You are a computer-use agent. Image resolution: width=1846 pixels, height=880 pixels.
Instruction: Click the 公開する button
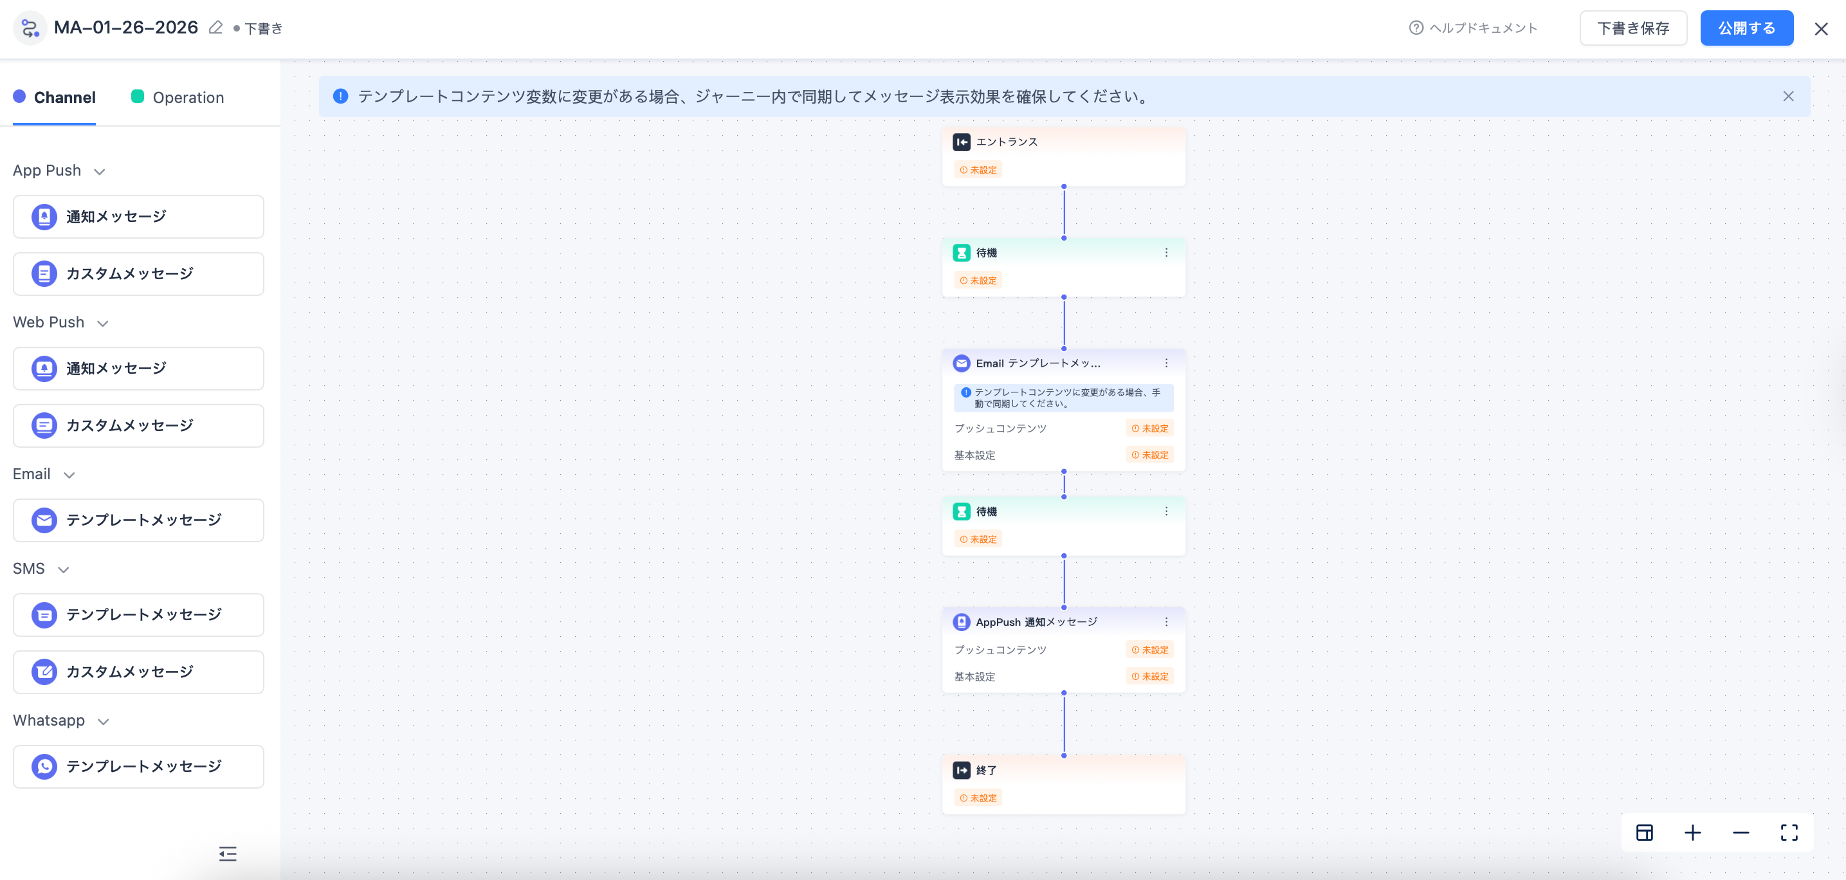[1746, 27]
